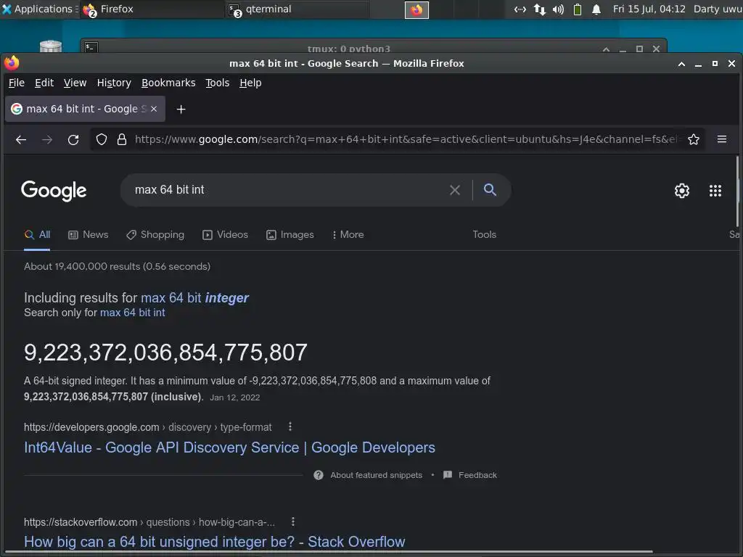The height and width of the screenshot is (557, 743).
Task: Switch to News results
Action: (89, 235)
